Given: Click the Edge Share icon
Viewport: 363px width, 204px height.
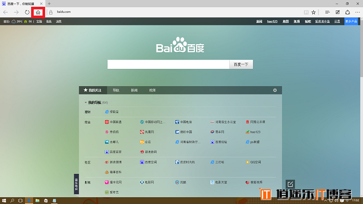Looking at the screenshot, I should tap(347, 12).
